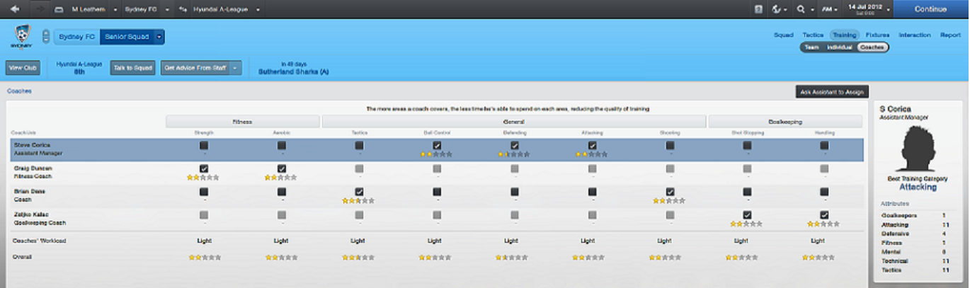Click the help question mark icon
Screen dimensions: 970x288
pos(758,9)
